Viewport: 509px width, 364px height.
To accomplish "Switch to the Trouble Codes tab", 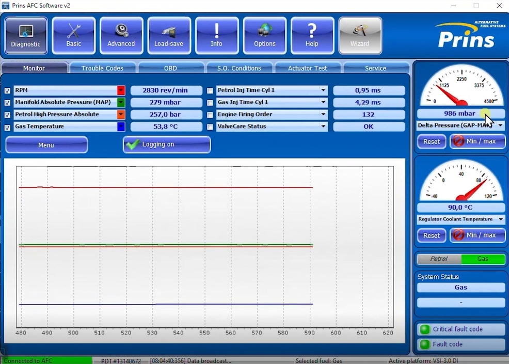I will pos(102,68).
